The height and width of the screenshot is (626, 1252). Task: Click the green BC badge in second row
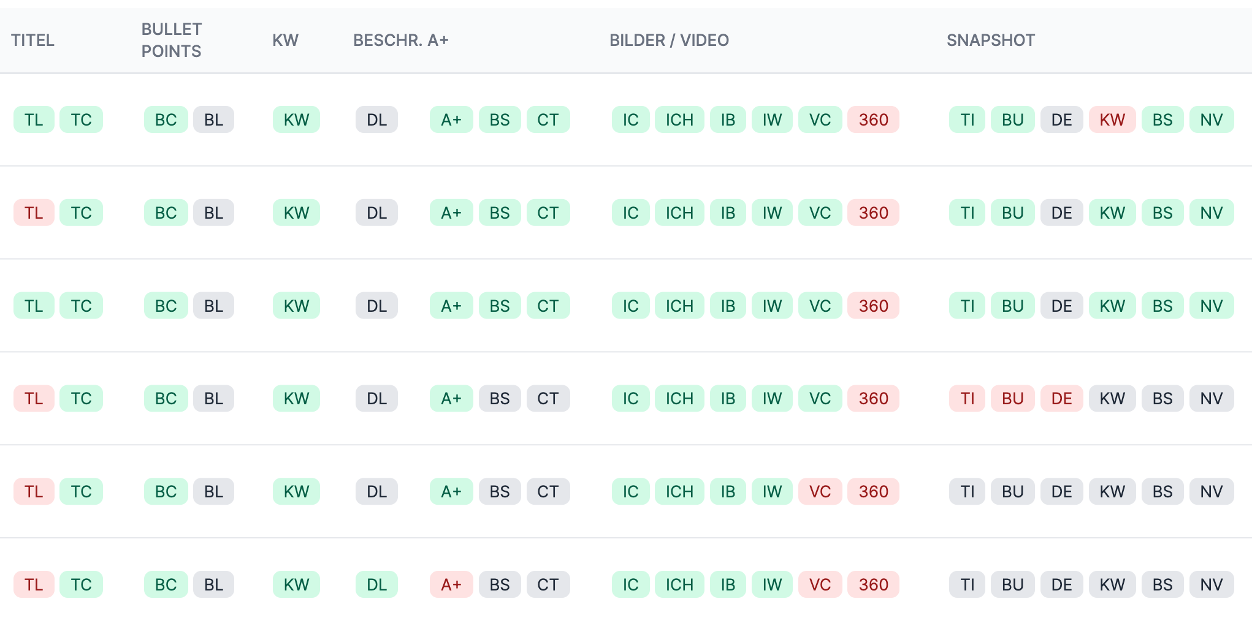[166, 213]
